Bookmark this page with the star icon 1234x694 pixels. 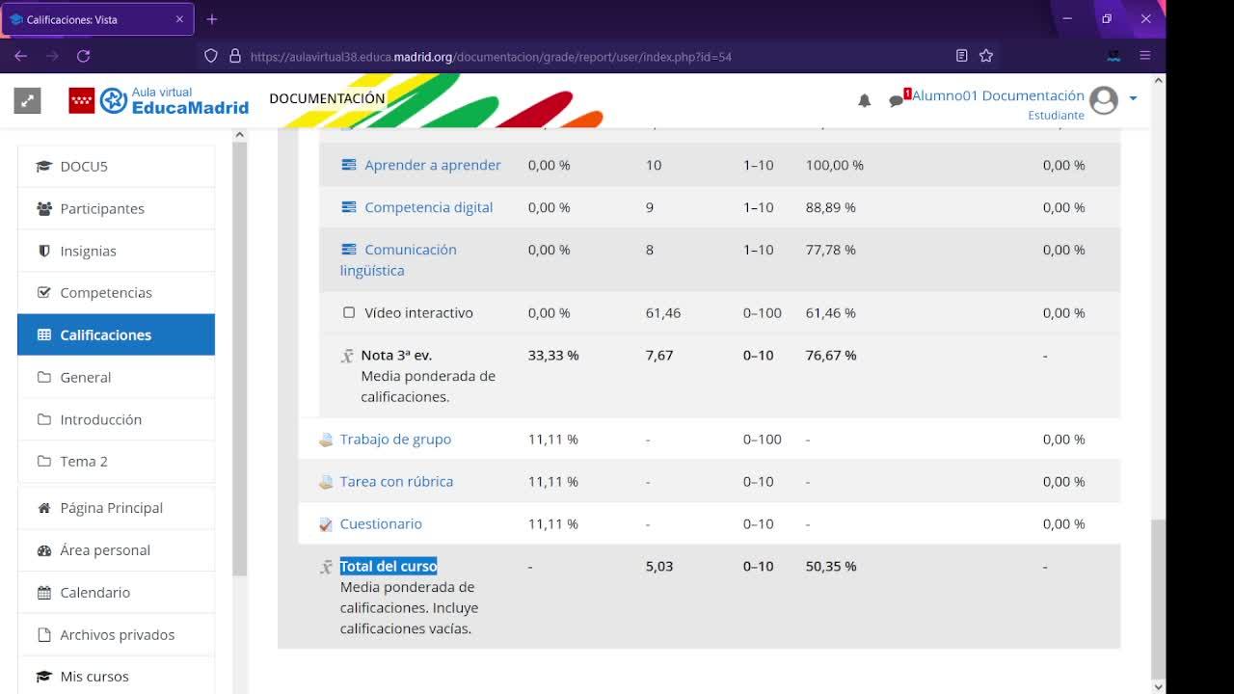986,56
